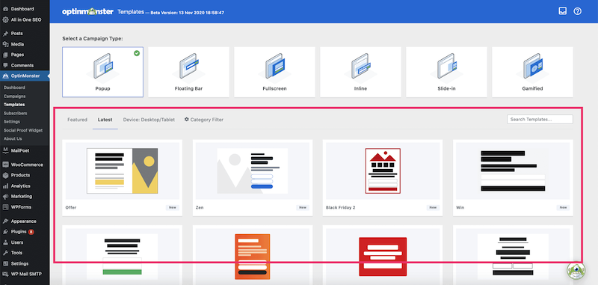Open the Subscribers submenu item

(x=15, y=113)
